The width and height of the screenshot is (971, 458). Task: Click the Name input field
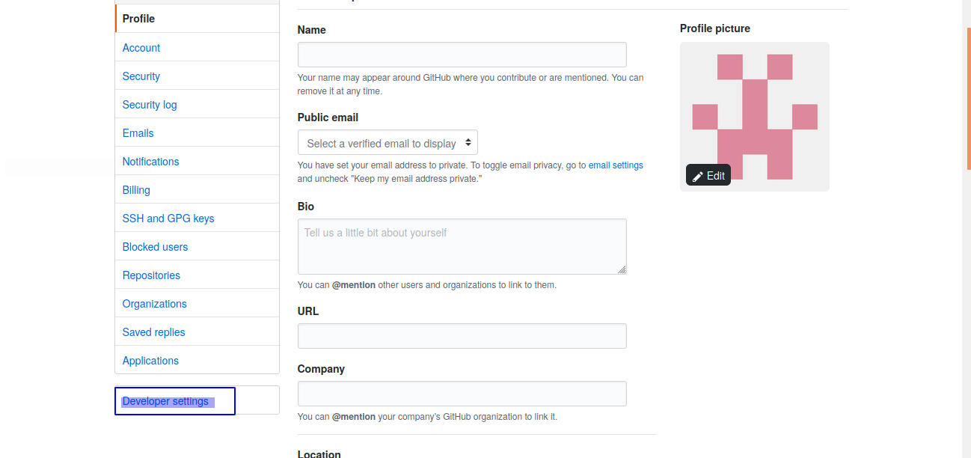(462, 55)
